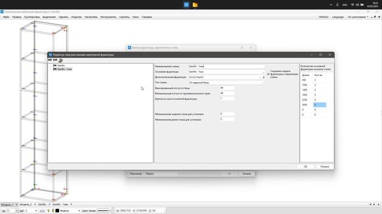The width and height of the screenshot is (382, 214).
Task: Close the Gemfix - 1шаг tab using X
Action: point(71,204)
